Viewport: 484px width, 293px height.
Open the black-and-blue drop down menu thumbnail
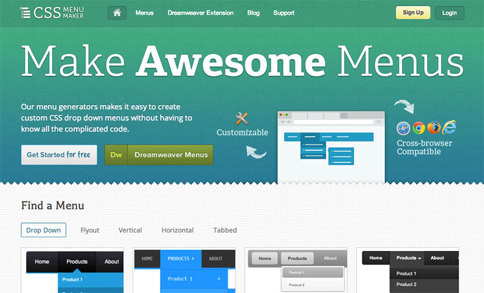72,270
